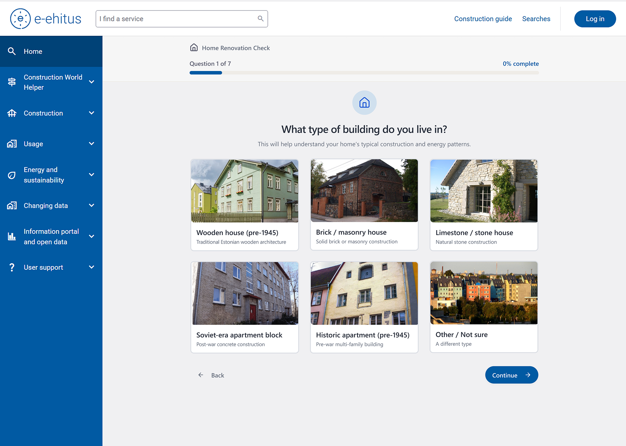
Task: Expand the Energy and sustainability chevron
Action: [x=91, y=175]
